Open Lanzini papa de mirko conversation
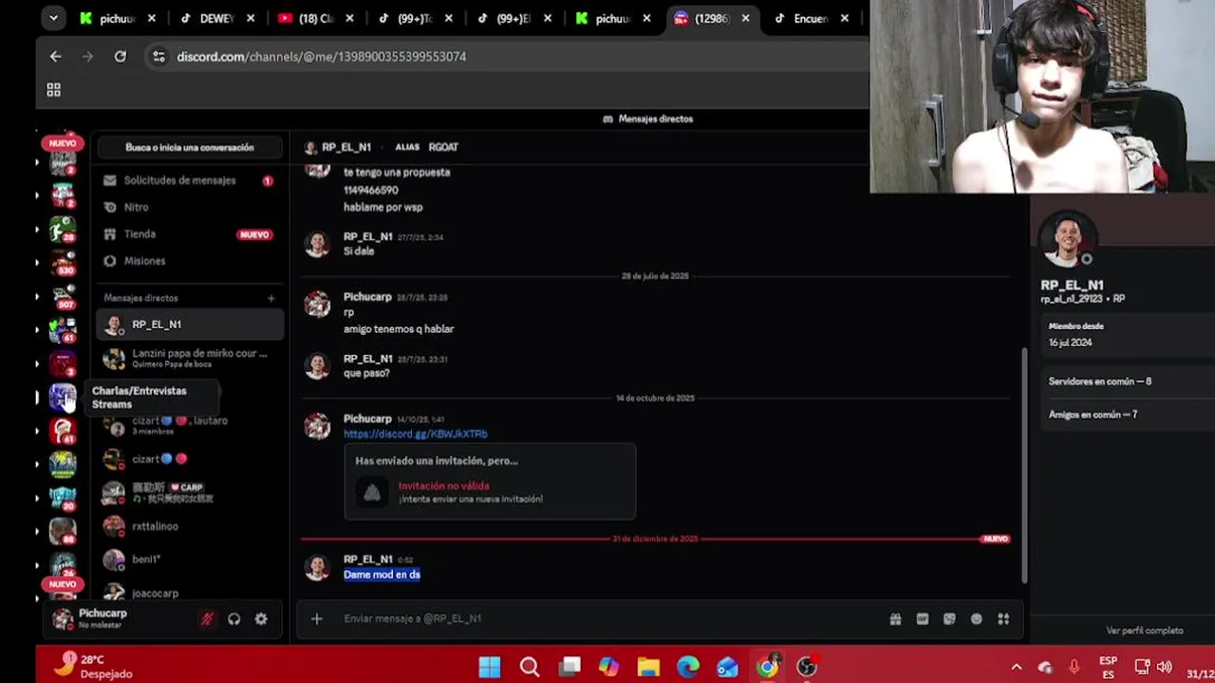Viewport: 1215px width, 683px height. (190, 358)
